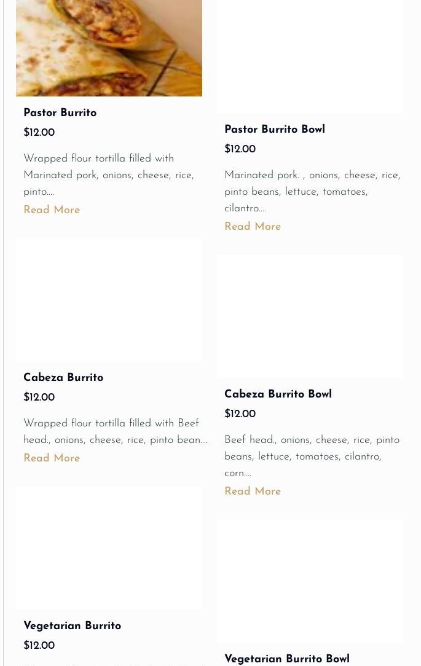The height and width of the screenshot is (666, 421).
Task: Expand Read More for Pastor Burrito Bowl
Action: pyautogui.click(x=252, y=227)
